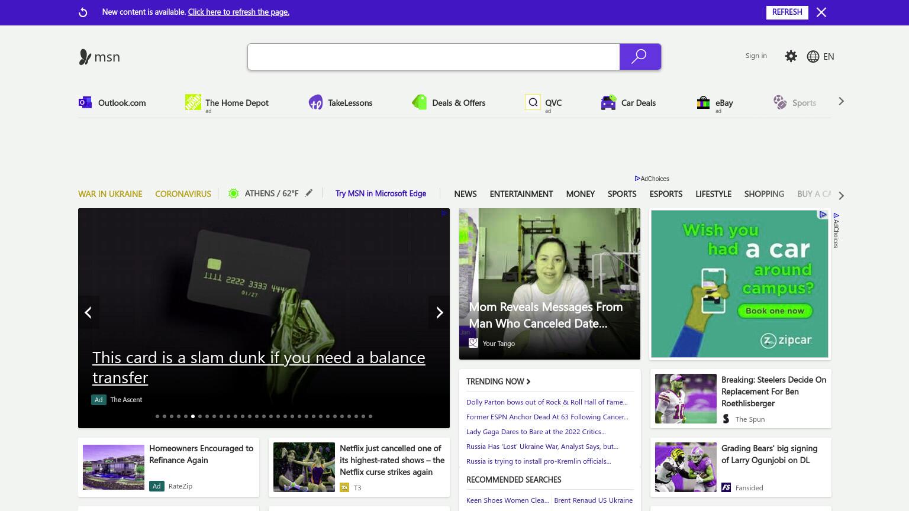Open the Sports shortcut

[794, 103]
